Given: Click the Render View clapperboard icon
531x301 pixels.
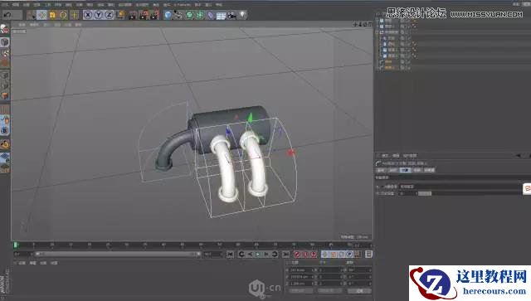Looking at the screenshot, I should 133,15.
